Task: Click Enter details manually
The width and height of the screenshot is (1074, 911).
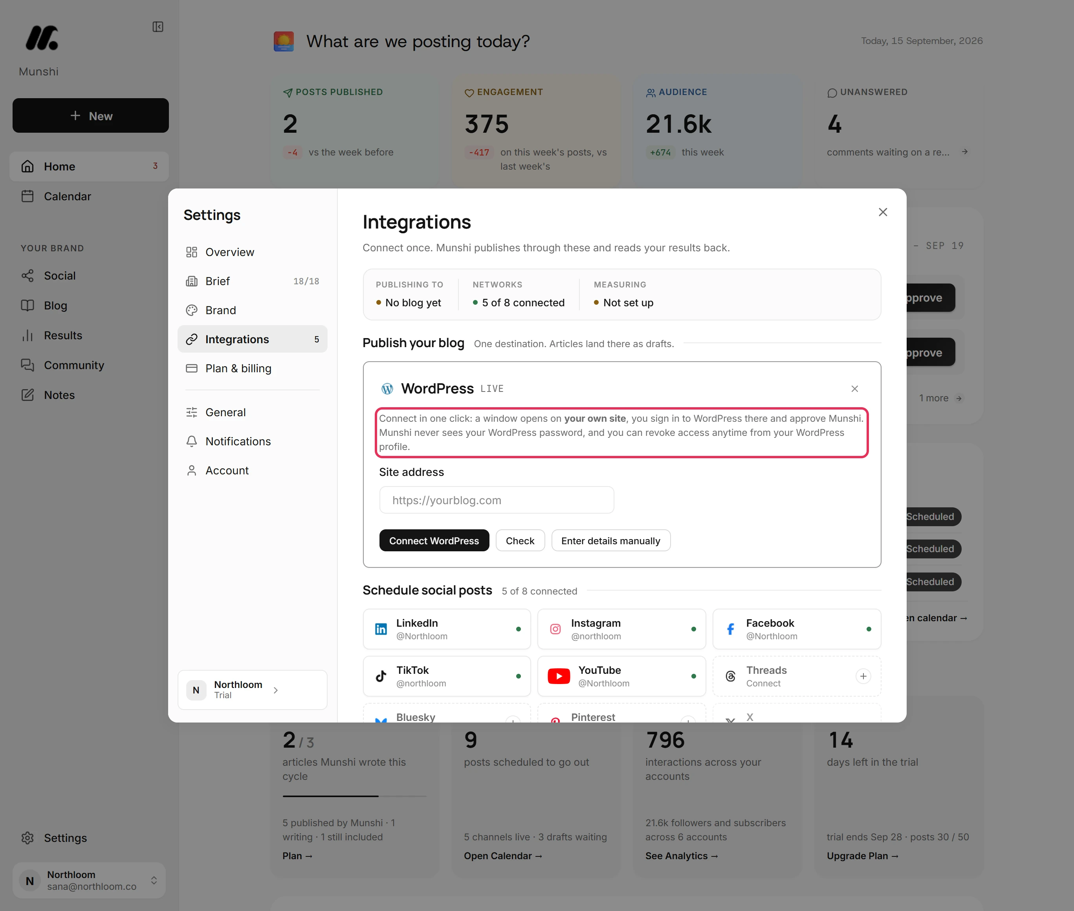Action: coord(610,541)
